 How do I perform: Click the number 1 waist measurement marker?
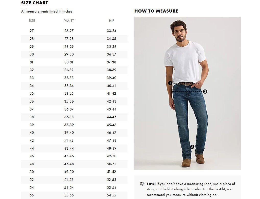pyautogui.click(x=170, y=83)
